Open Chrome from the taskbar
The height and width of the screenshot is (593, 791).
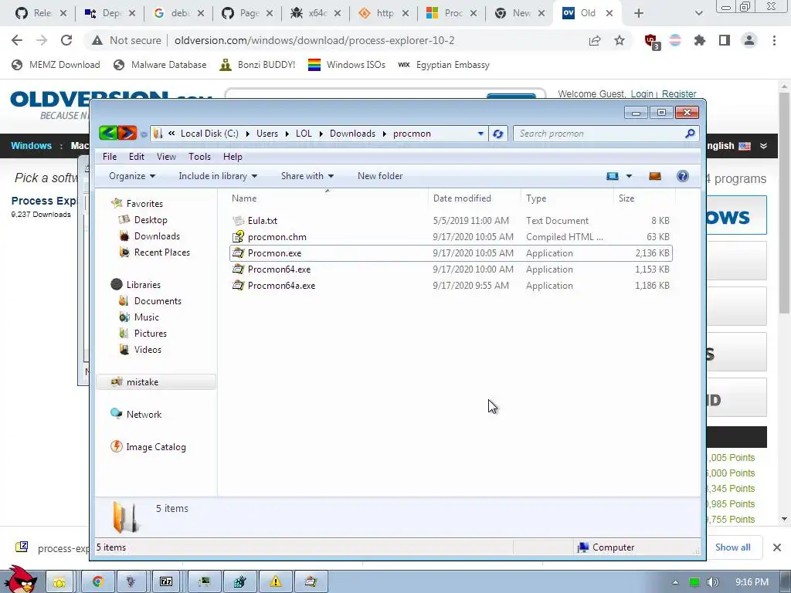pos(98,582)
